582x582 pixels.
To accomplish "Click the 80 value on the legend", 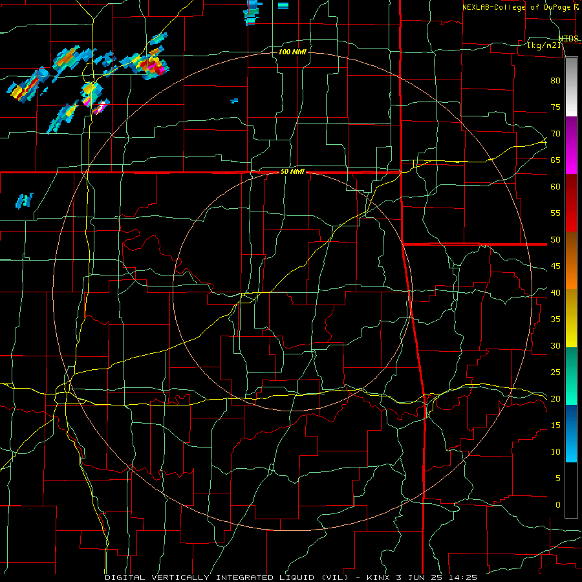I will point(555,81).
